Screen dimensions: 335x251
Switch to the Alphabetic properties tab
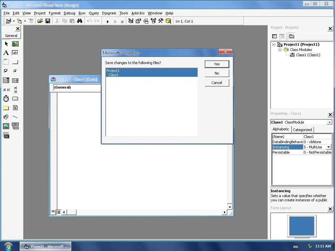(281, 129)
